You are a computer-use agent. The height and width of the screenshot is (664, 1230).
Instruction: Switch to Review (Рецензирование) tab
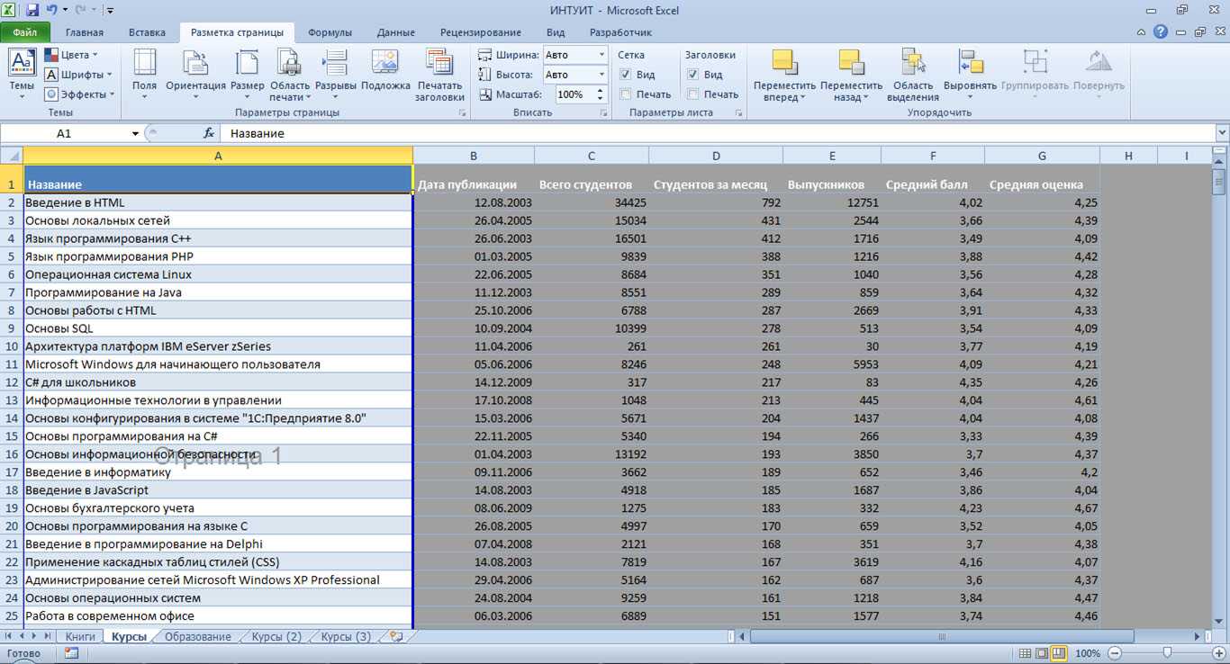coord(481,32)
